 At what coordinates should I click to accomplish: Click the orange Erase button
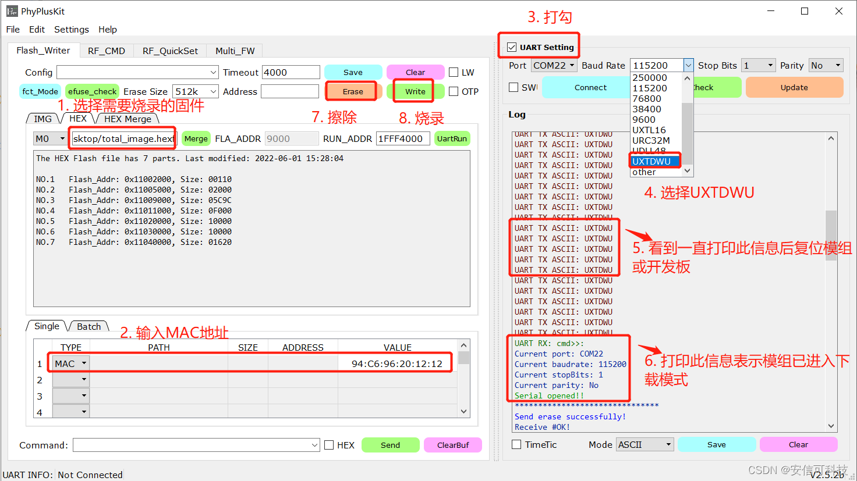coord(353,91)
